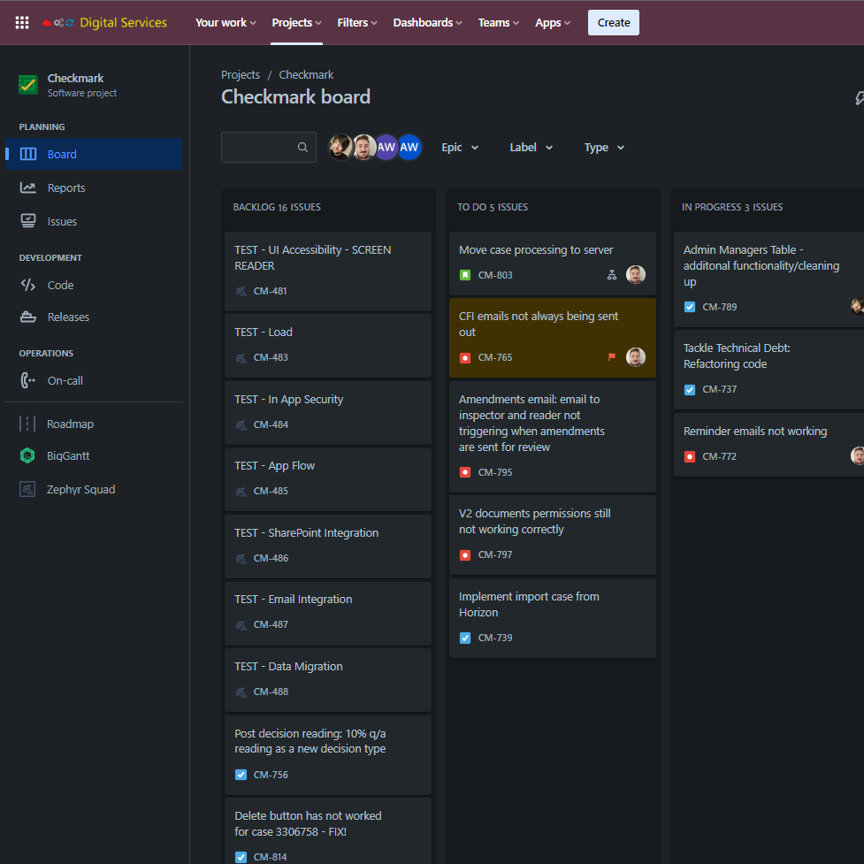Click the Projects breadcrumb link
Image resolution: width=864 pixels, height=864 pixels.
pyautogui.click(x=241, y=74)
